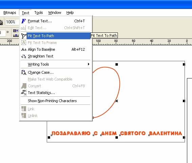Click the Text Statistics icon
This screenshot has width=192, height=163.
pyautogui.click(x=24, y=93)
